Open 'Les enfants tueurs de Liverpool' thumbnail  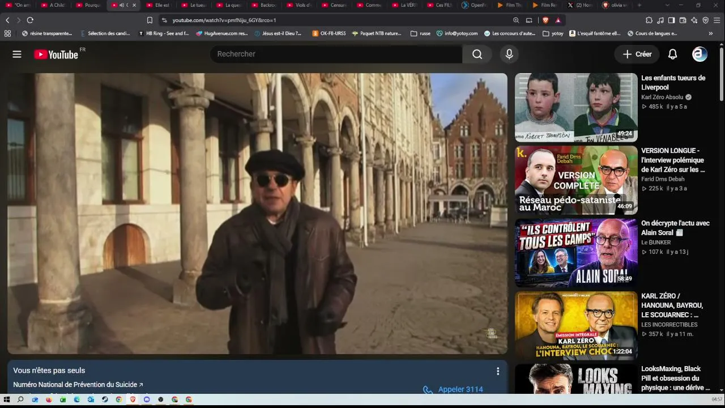click(576, 108)
